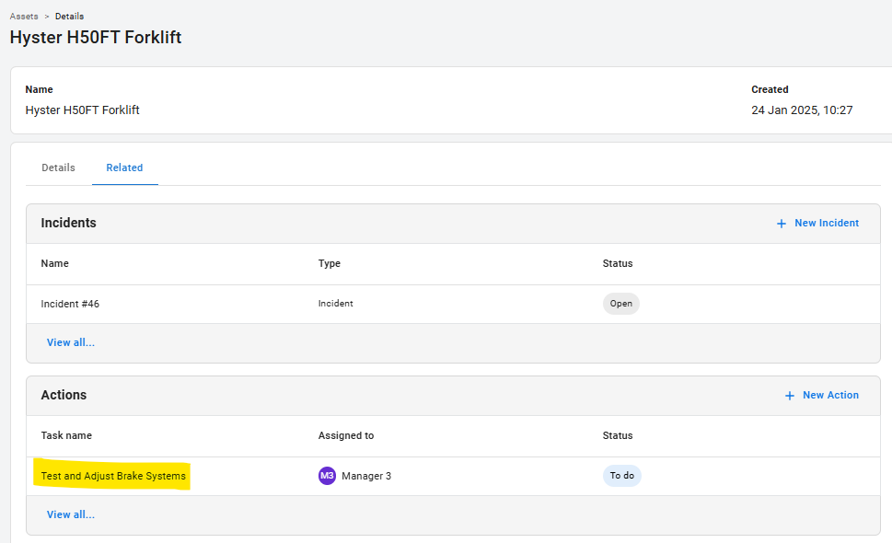Image resolution: width=892 pixels, height=543 pixels.
Task: Switch to the Details tab
Action: click(x=58, y=168)
